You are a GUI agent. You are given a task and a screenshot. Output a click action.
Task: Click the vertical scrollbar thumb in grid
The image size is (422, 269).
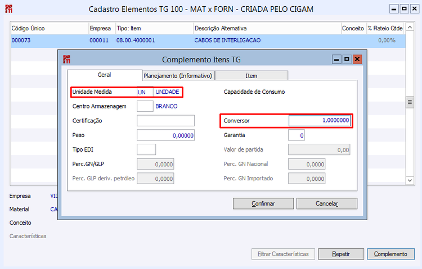(410, 102)
